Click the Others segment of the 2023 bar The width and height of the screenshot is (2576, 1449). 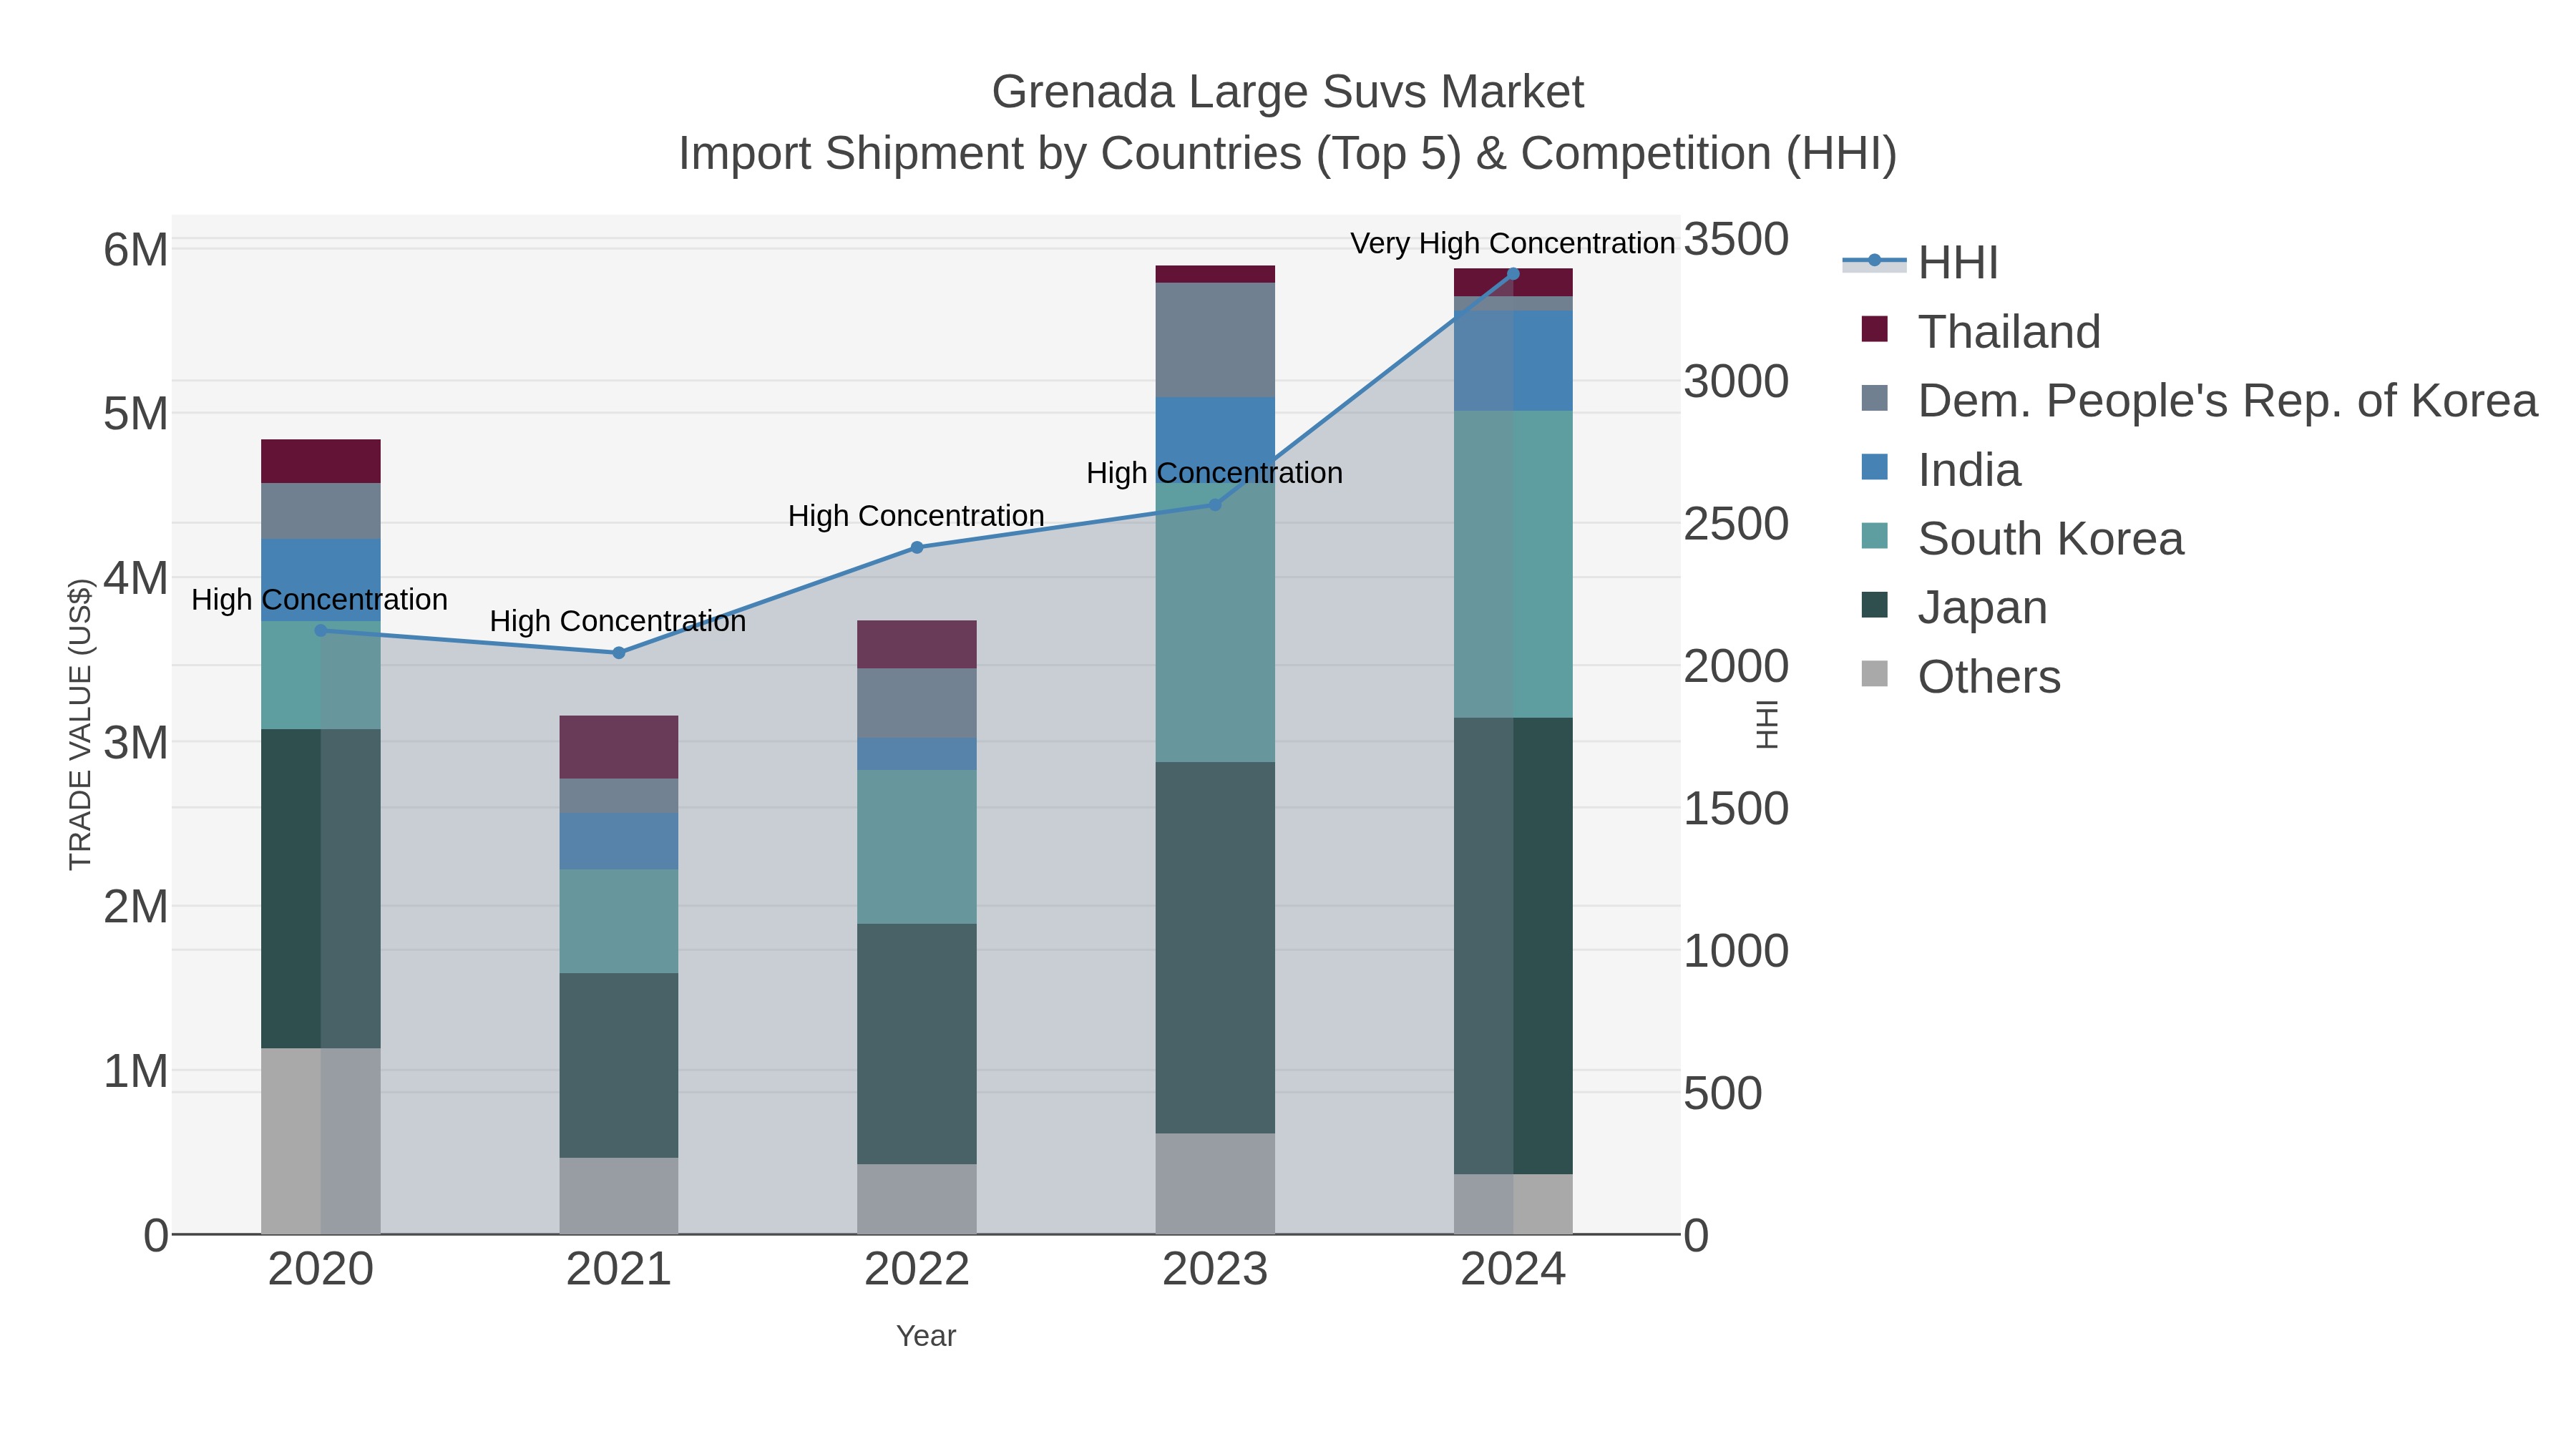coord(1215,1184)
